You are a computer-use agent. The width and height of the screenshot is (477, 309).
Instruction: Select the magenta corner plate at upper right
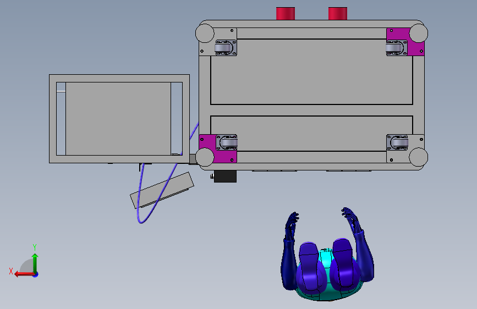(415, 49)
